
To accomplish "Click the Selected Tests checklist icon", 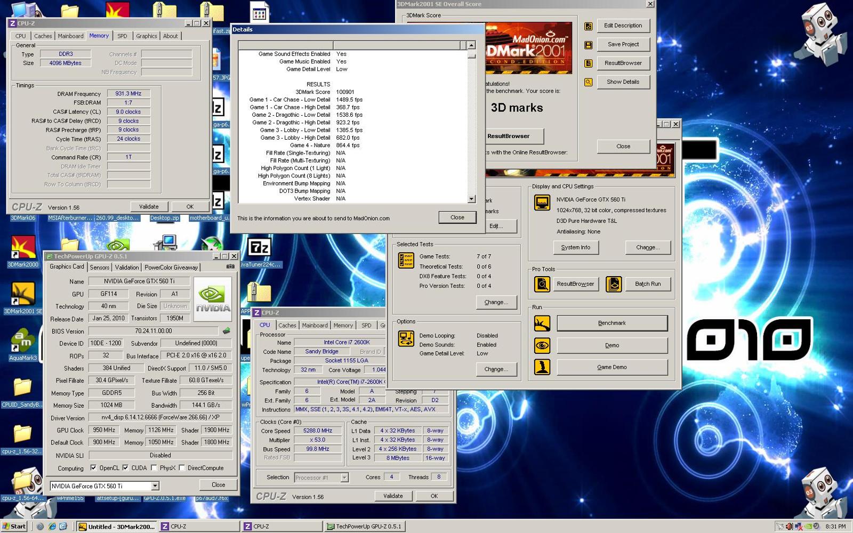I will click(406, 260).
